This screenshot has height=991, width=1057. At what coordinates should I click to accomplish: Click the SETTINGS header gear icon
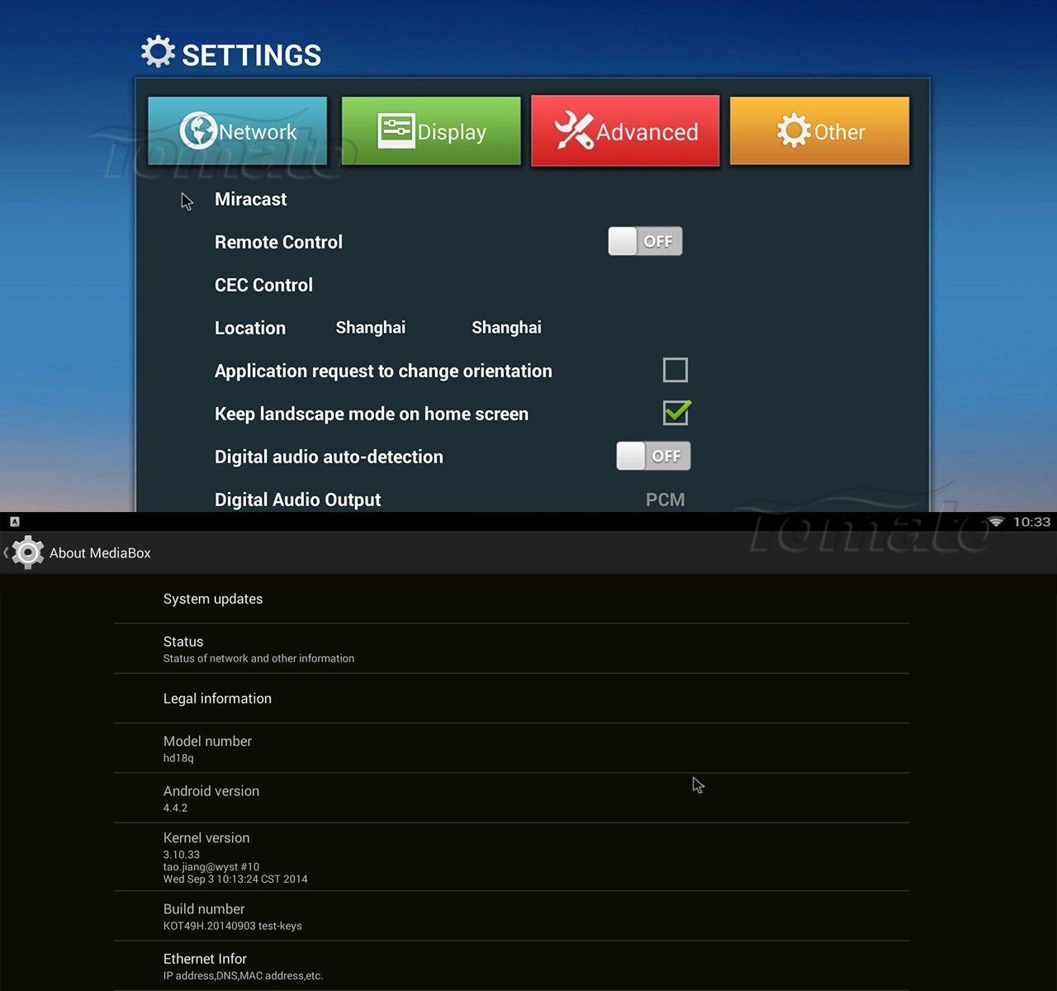pos(158,52)
